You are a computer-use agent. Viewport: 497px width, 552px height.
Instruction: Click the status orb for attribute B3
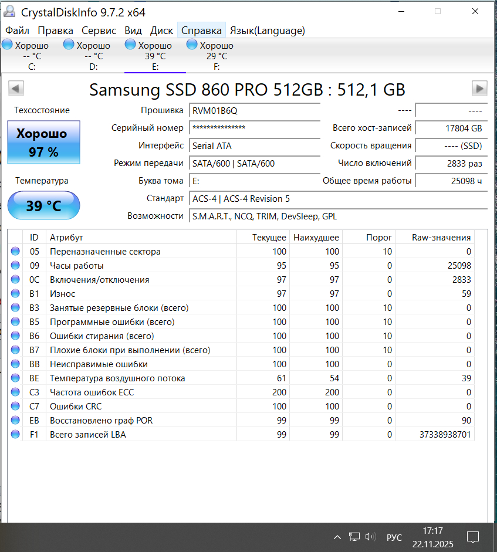(15, 307)
